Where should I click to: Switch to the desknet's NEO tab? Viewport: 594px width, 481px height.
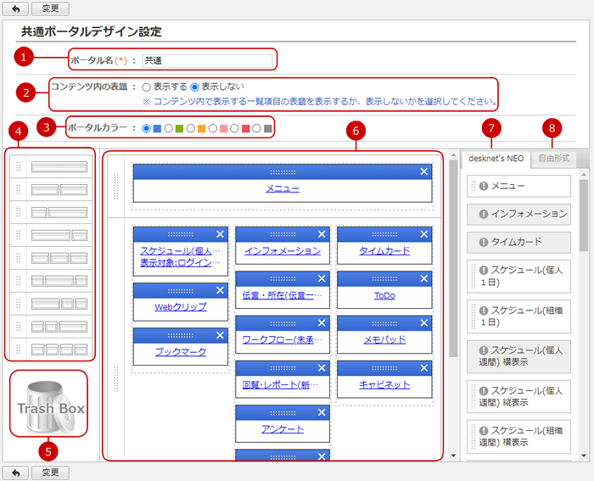(496, 159)
